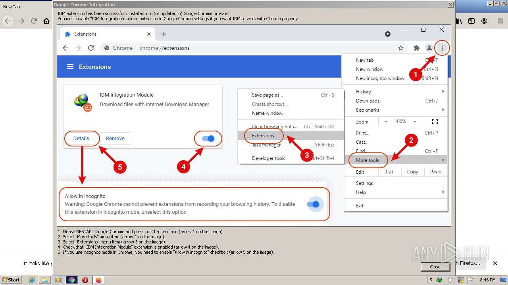Open the Firefox home page
Viewport: 508px width, 285px height.
(x=46, y=21)
